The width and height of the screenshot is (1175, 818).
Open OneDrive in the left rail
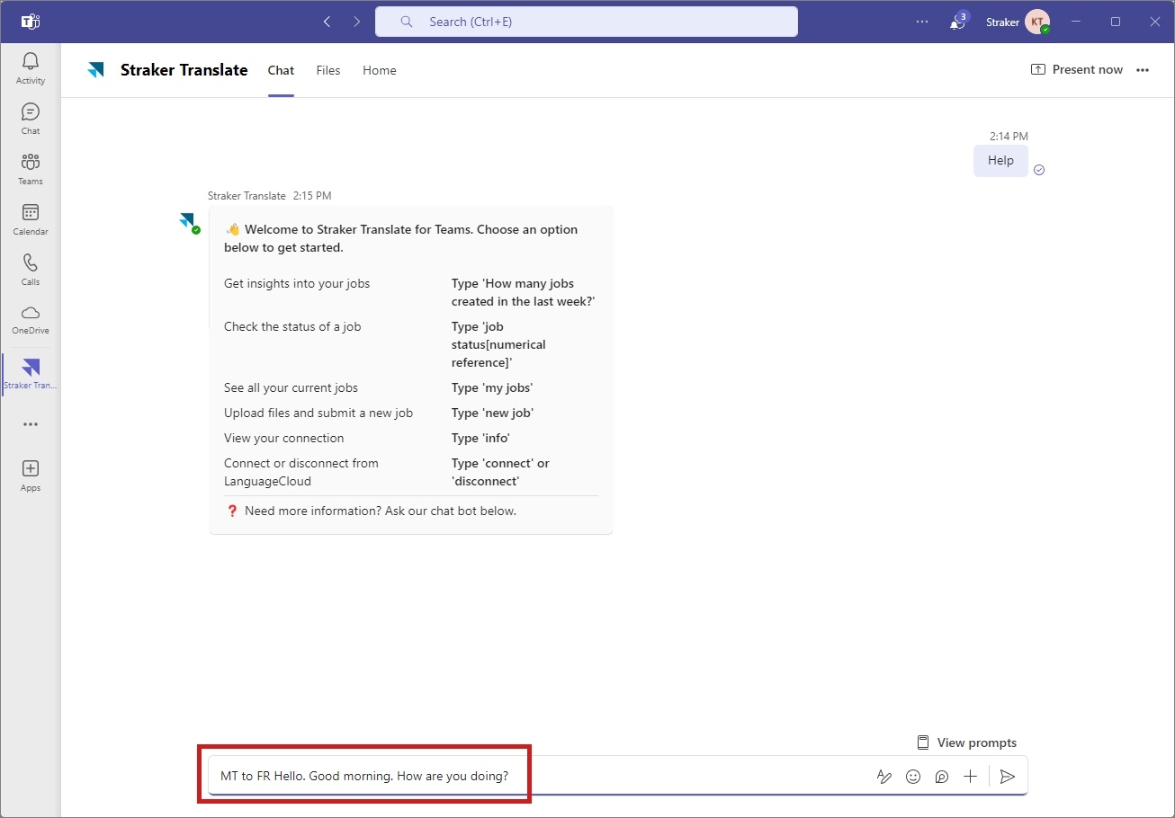31,319
